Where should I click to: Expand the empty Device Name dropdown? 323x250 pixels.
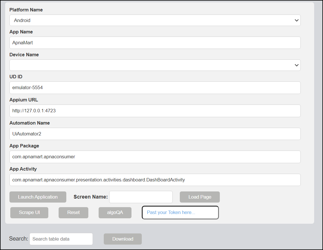click(x=155, y=65)
